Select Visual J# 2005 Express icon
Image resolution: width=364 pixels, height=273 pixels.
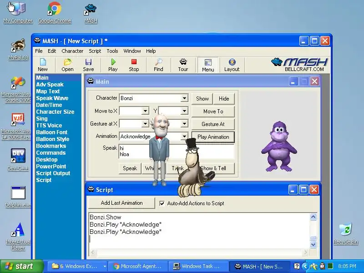click(x=18, y=126)
